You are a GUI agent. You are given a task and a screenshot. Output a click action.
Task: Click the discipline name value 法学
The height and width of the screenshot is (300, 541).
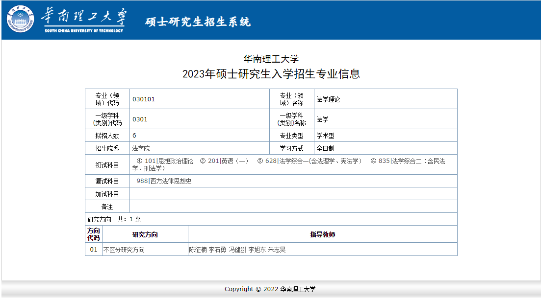coord(322,119)
